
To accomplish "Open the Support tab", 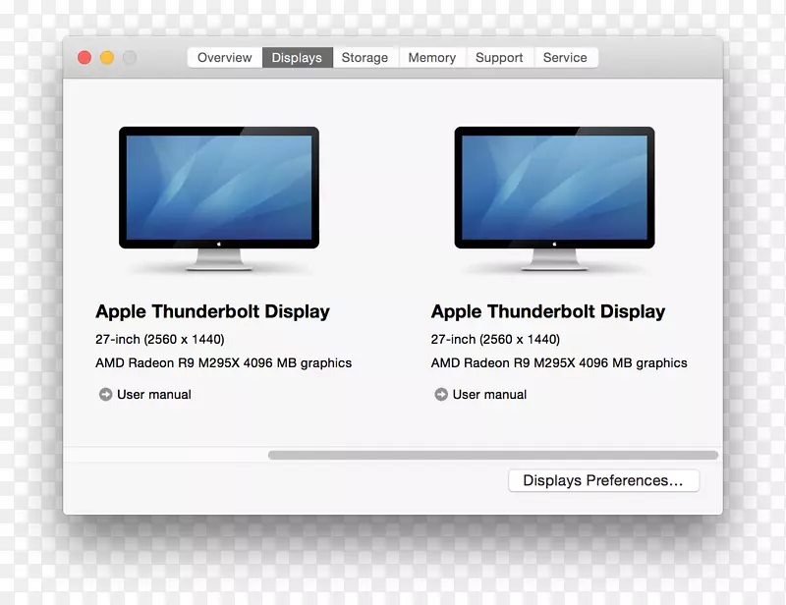I will tap(498, 57).
